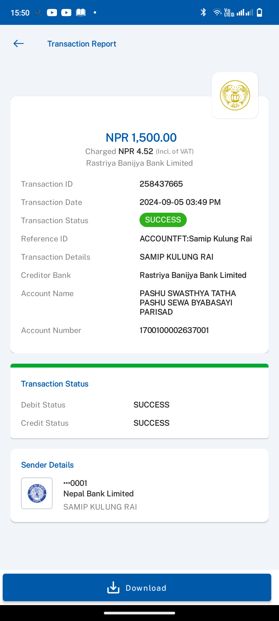
Task: Tap the Transaction Report title
Action: click(82, 44)
